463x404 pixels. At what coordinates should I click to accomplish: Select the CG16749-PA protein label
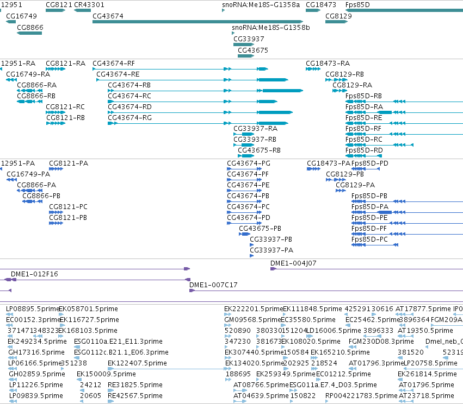(x=28, y=174)
